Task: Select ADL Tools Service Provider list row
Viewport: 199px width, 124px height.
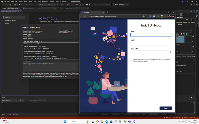Action: coord(51,41)
